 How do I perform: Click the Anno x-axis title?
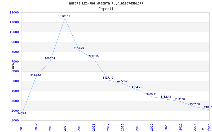pos(206,129)
